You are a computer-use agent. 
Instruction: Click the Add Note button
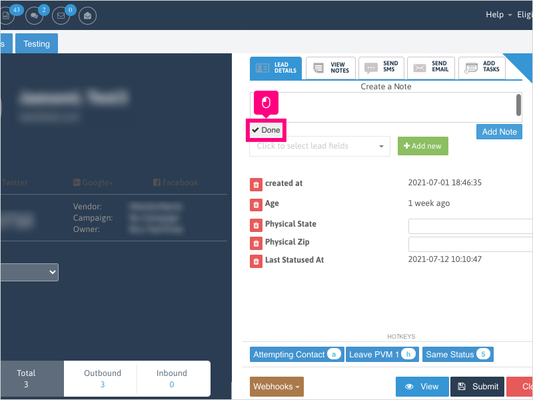click(499, 131)
